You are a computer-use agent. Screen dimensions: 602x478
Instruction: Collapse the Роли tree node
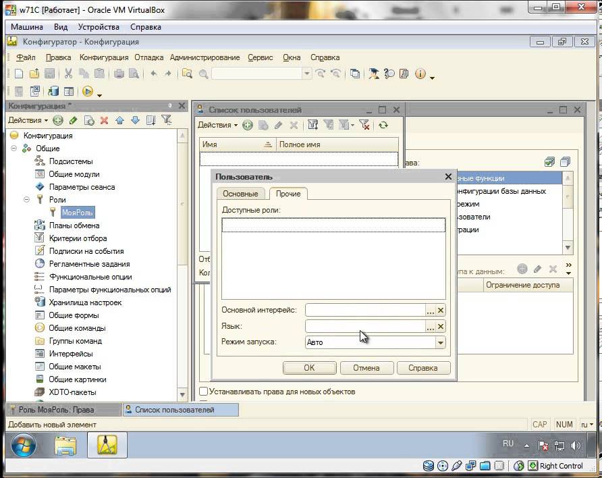(x=26, y=200)
